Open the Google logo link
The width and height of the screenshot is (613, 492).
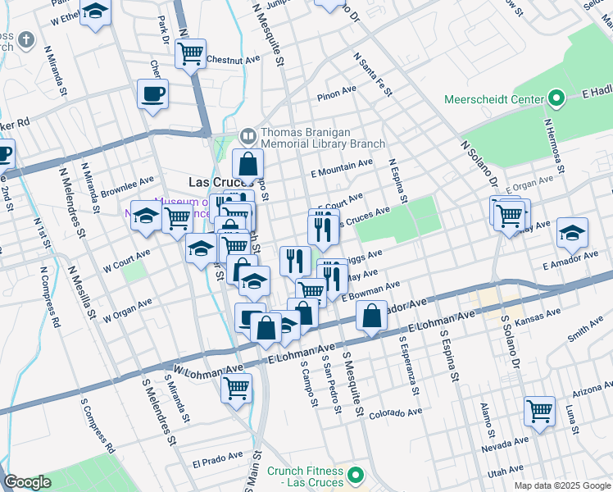(27, 482)
